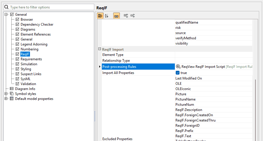Click the Last Modified On entry
Screen dimensions: 263x141
(x=214, y=78)
